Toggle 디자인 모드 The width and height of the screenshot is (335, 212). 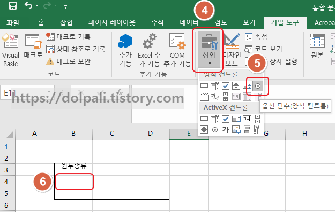(232, 50)
